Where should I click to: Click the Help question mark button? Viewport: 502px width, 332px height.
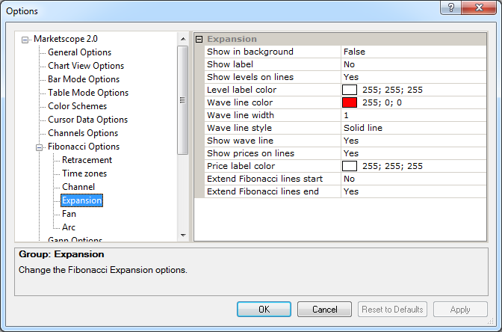click(450, 7)
